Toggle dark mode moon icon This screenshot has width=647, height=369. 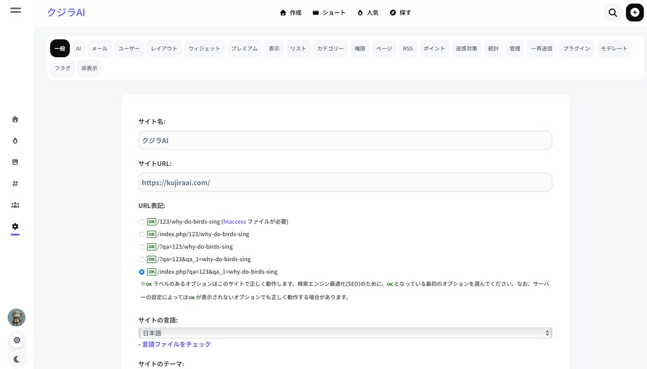[x=16, y=359]
